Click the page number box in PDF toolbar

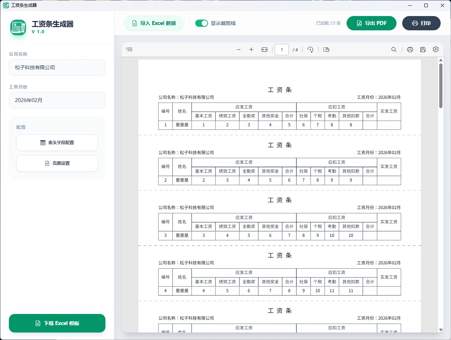[x=281, y=50]
